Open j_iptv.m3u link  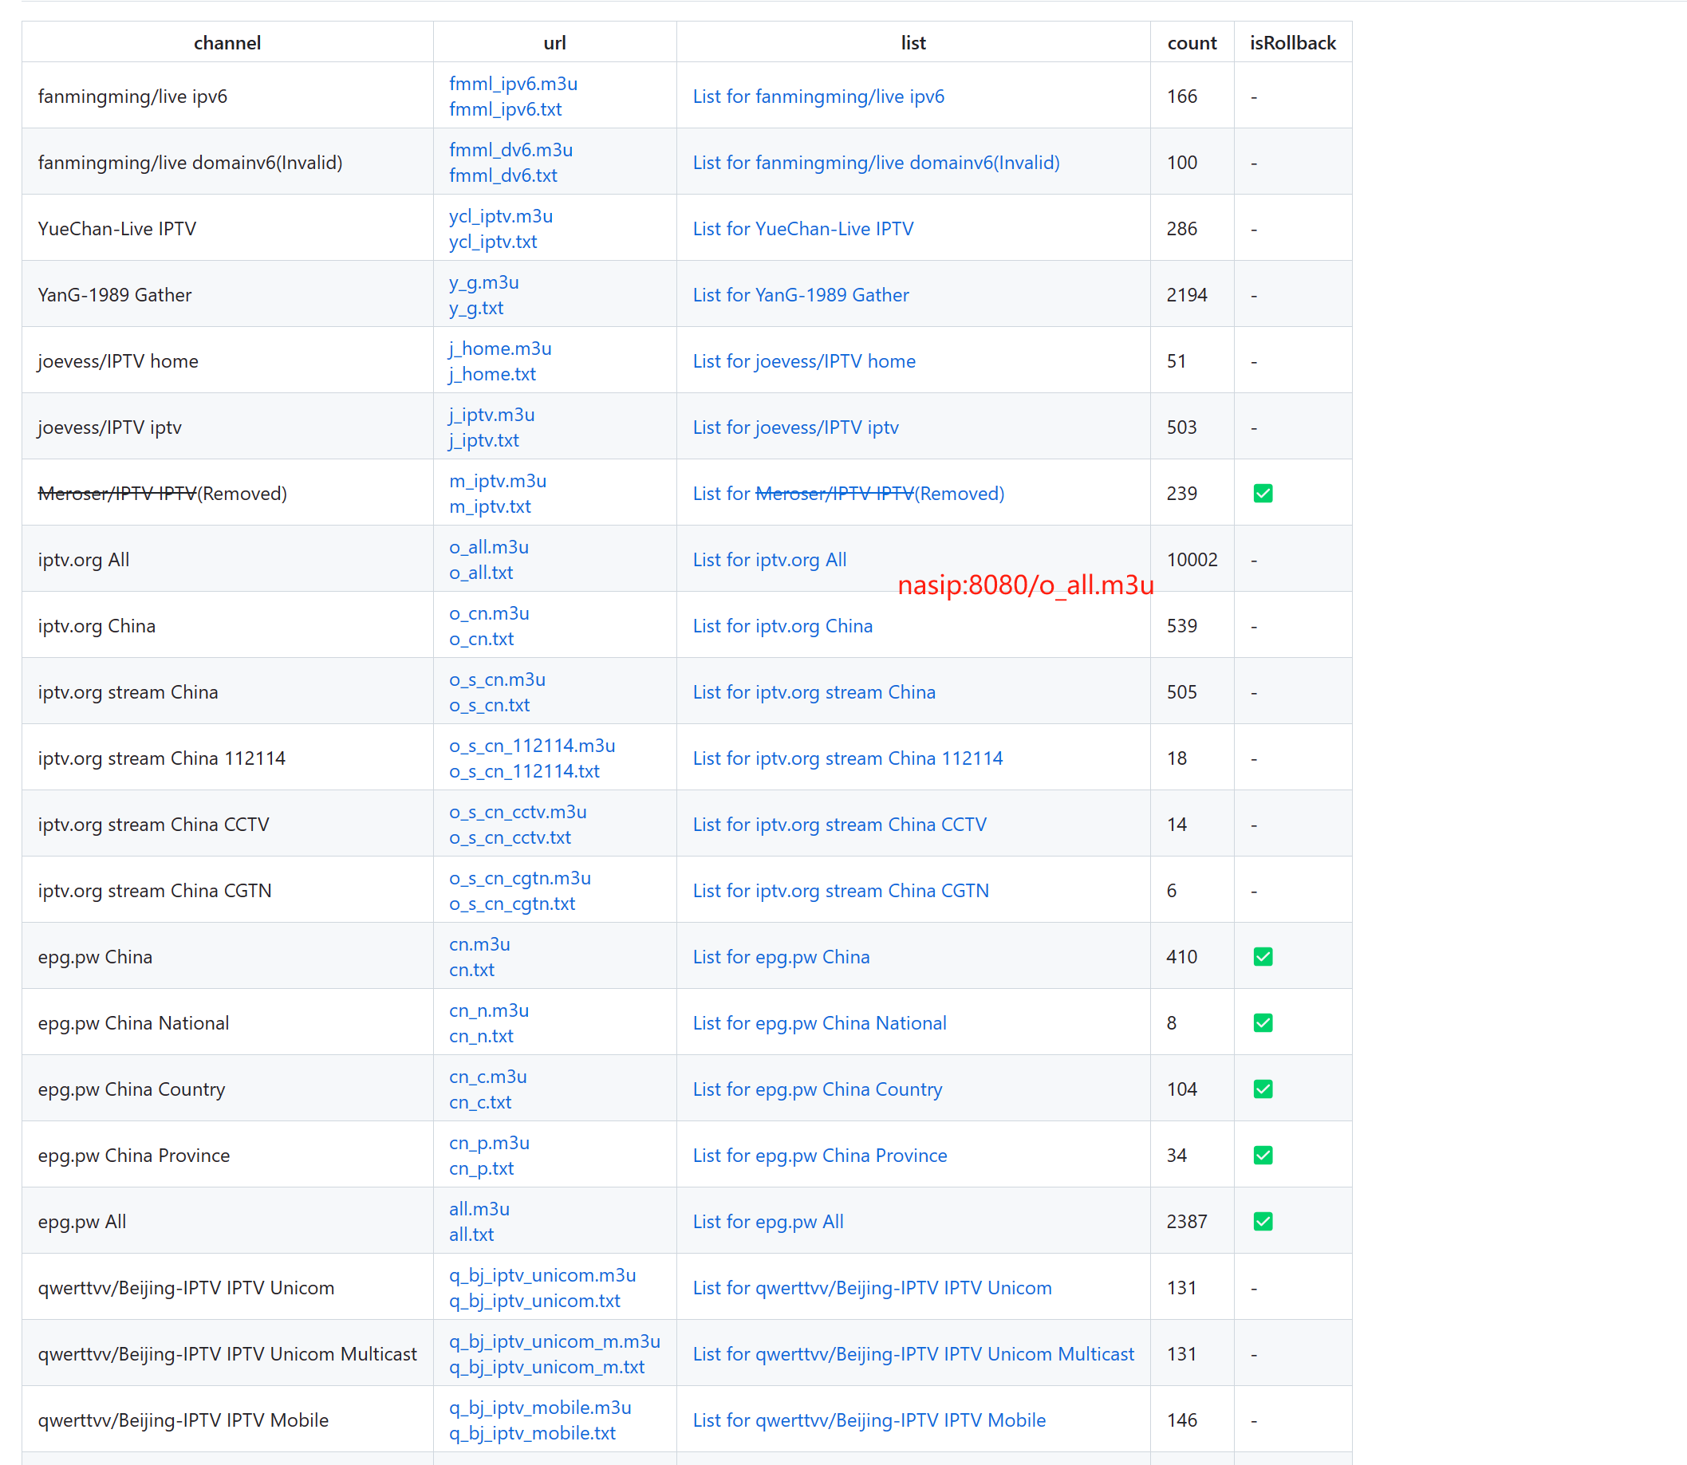491,415
